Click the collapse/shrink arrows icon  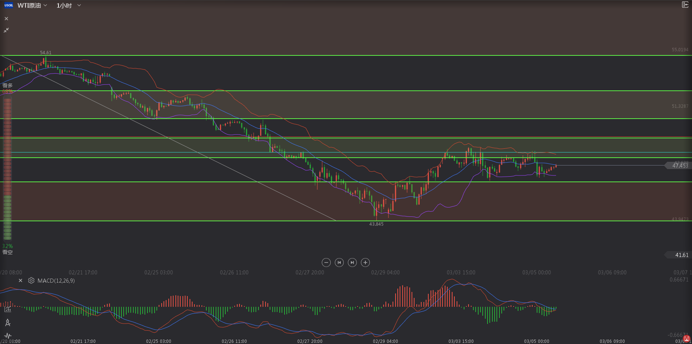[x=6, y=30]
